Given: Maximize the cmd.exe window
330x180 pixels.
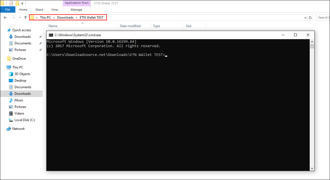Looking at the screenshot, I should pos(295,35).
